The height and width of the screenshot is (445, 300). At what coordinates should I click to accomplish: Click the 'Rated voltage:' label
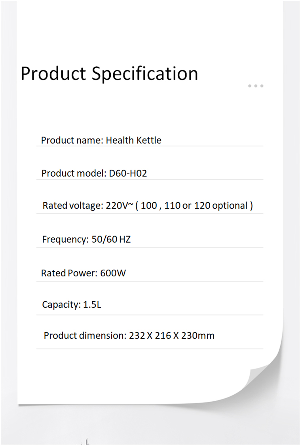pyautogui.click(x=73, y=206)
